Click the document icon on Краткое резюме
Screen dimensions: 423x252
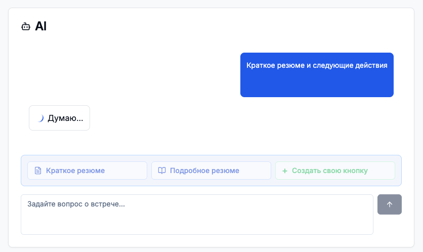[x=37, y=171]
